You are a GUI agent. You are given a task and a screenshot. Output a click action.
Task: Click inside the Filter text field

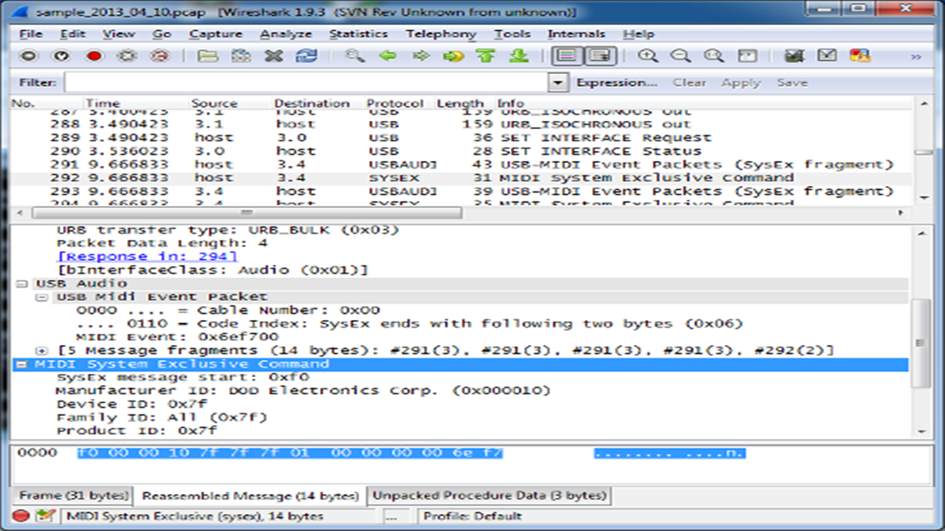(x=306, y=83)
